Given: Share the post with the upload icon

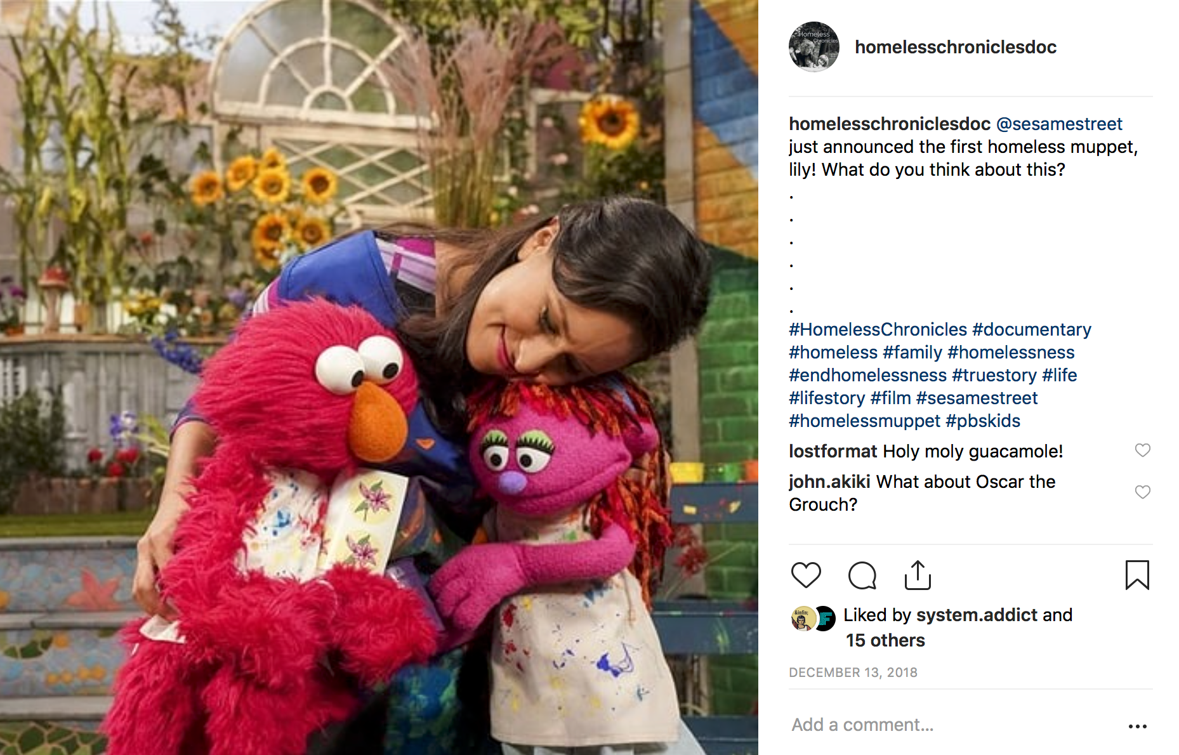Looking at the screenshot, I should tap(918, 575).
